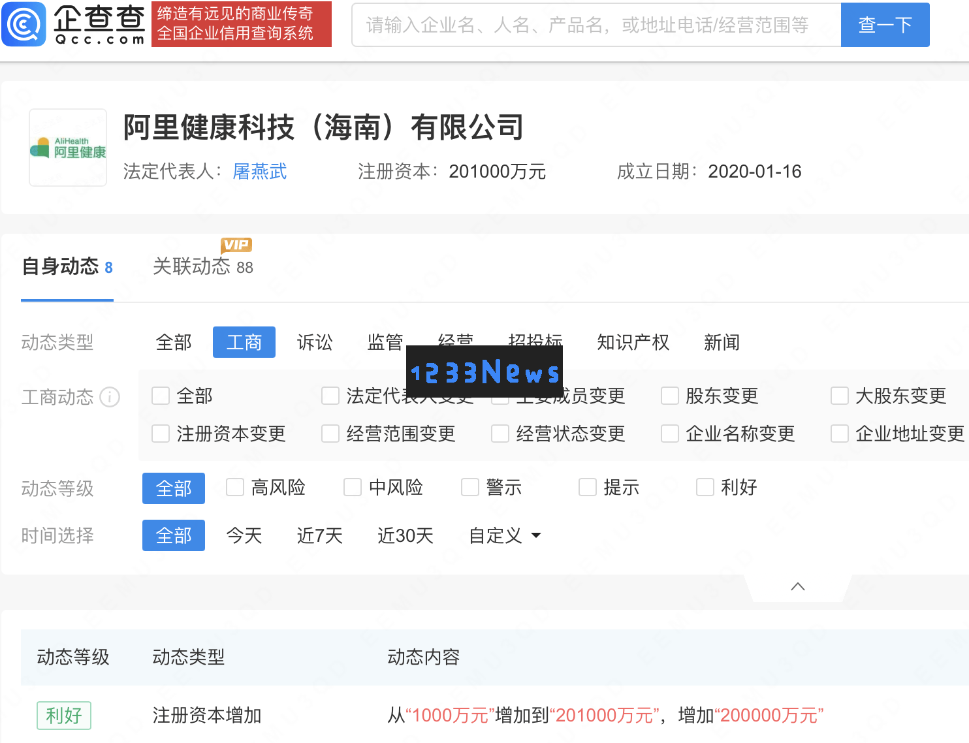Open the 自定义 time range dropdown
This screenshot has height=743, width=969.
(x=505, y=535)
